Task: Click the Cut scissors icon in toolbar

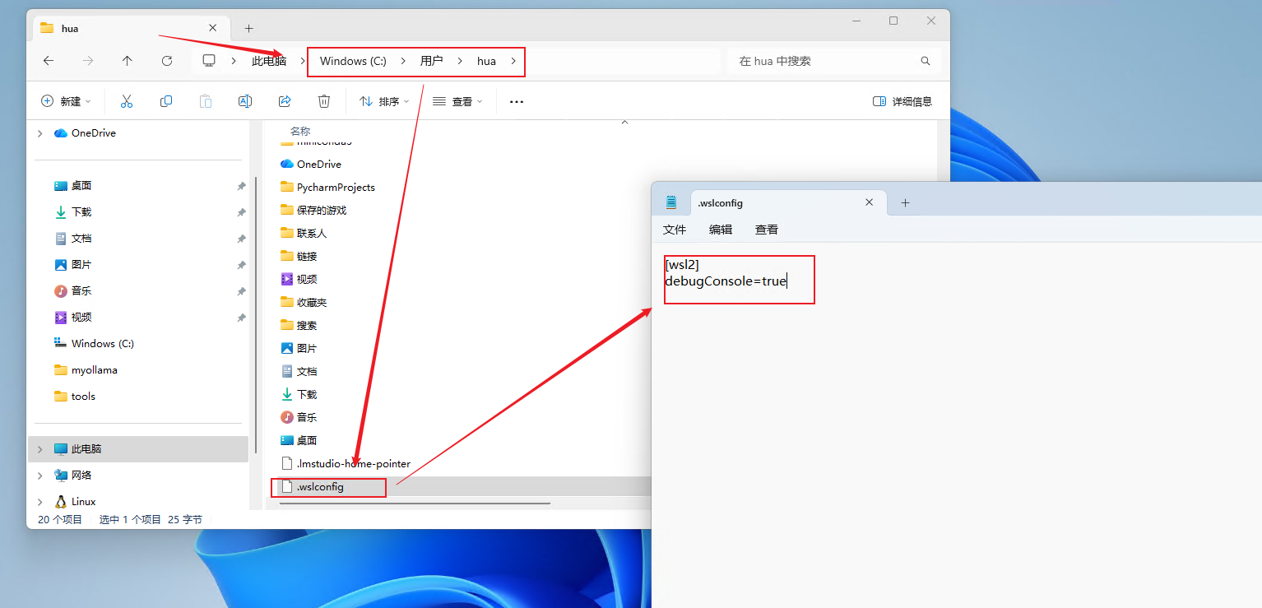Action: click(x=127, y=101)
